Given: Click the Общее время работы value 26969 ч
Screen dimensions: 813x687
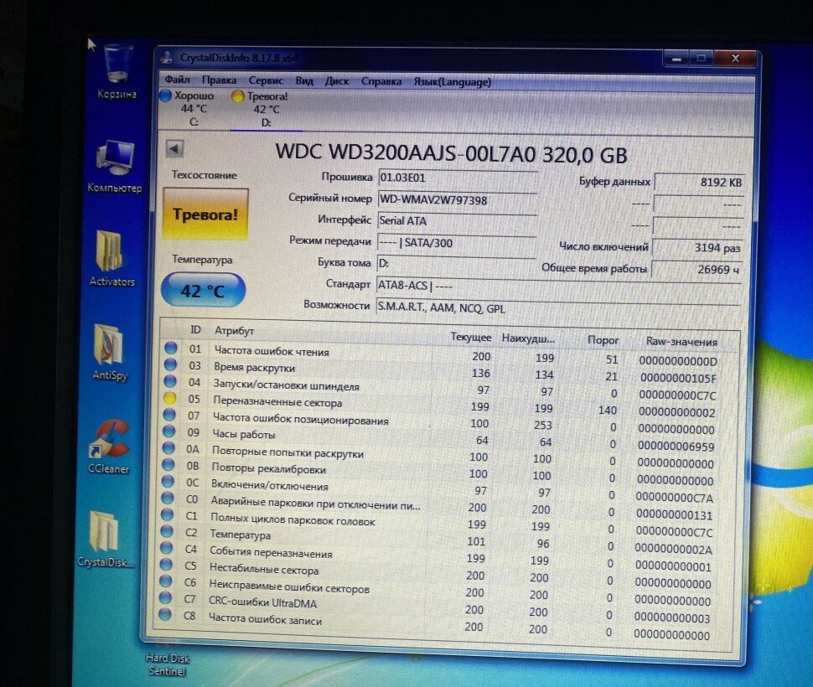Looking at the screenshot, I should point(696,270).
